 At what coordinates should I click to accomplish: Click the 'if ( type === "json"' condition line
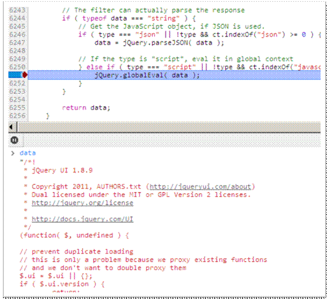coord(200,35)
